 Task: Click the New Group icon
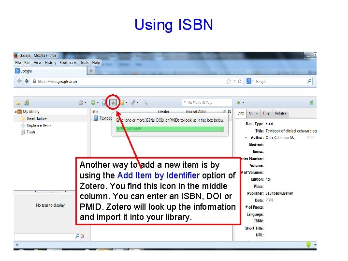click(x=27, y=102)
